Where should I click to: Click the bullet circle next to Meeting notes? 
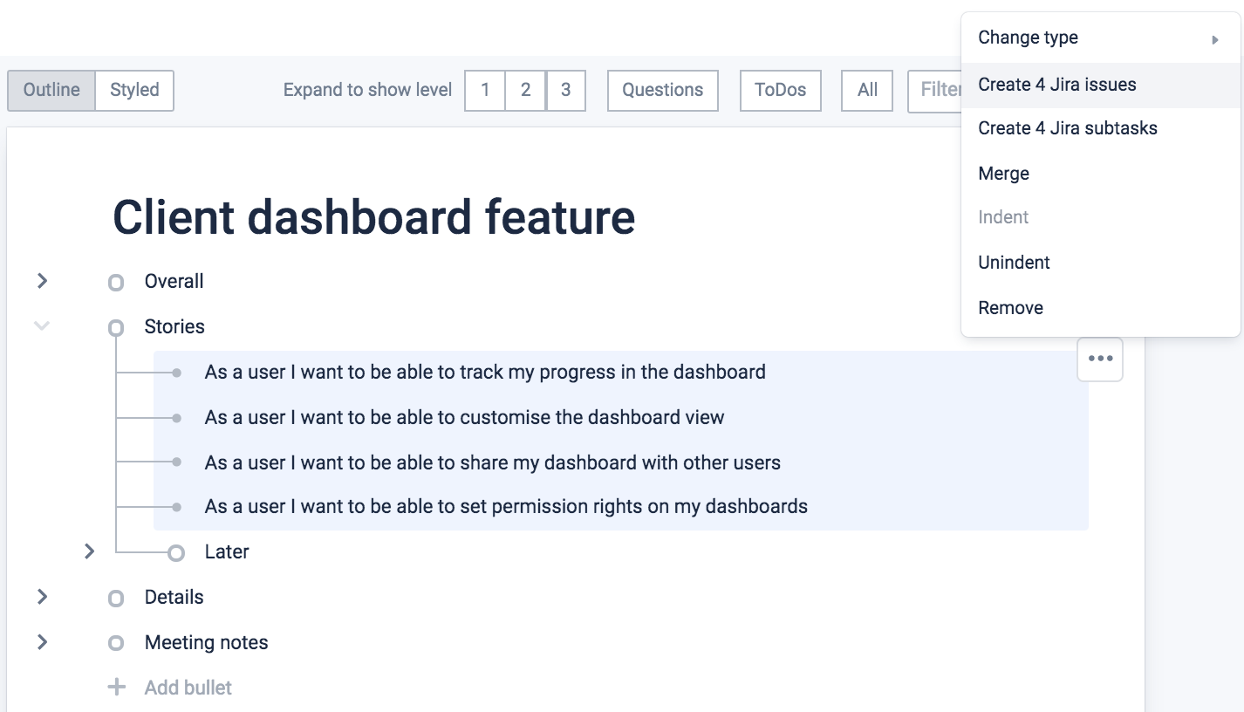115,643
